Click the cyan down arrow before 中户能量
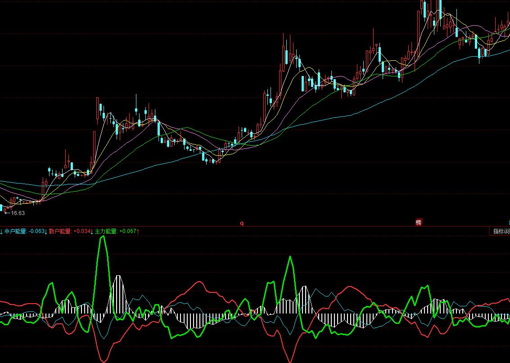This screenshot has height=363, width=510. pyautogui.click(x=1, y=232)
